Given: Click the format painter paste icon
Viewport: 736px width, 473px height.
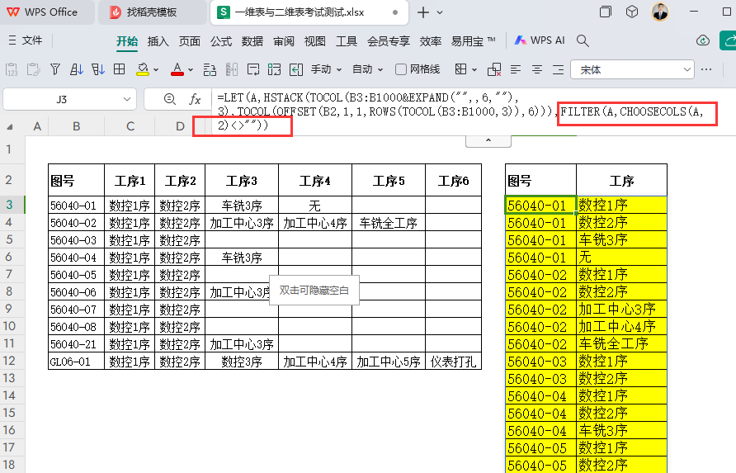Looking at the screenshot, I should 33,69.
